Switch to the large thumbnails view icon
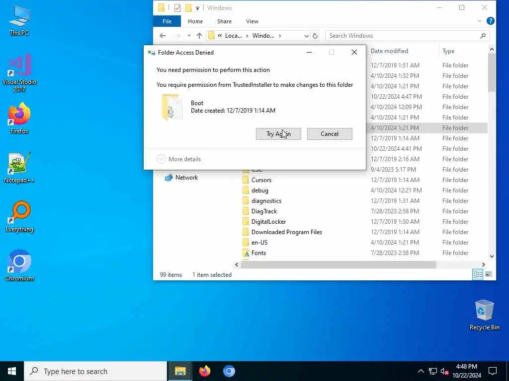This screenshot has height=381, width=509. pos(488,274)
